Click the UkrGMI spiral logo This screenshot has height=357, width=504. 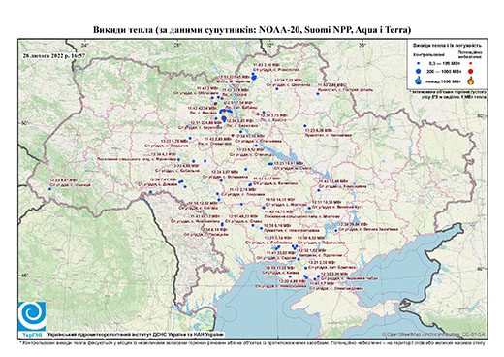(32, 316)
